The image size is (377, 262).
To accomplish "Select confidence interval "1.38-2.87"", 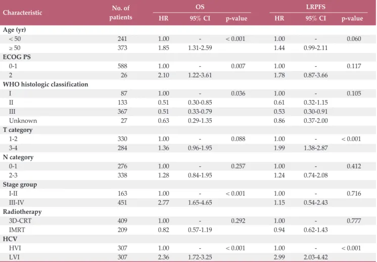I will (x=316, y=148).
